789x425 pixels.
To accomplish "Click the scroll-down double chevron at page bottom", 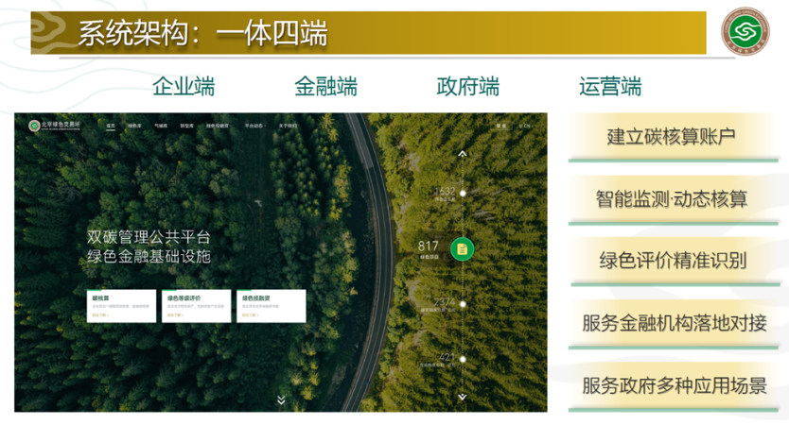I will pyautogui.click(x=281, y=400).
